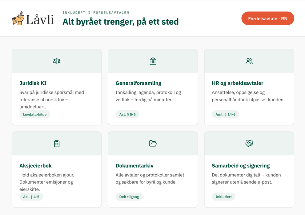Click the scales icon for Juridisk KI
Viewport: 305px width, 215px height.
click(57, 61)
